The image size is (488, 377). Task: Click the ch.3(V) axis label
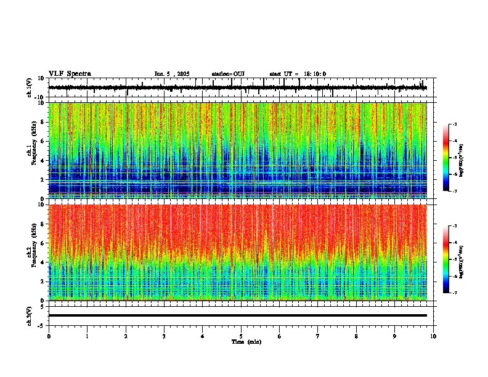[x=30, y=316]
